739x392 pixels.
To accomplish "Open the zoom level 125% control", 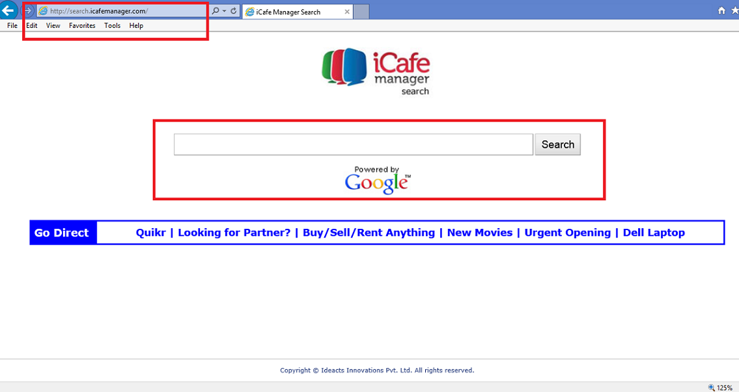I will [721, 387].
